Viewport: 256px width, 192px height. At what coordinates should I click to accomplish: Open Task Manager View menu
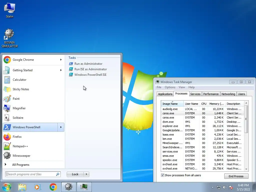pyautogui.click(x=182, y=87)
